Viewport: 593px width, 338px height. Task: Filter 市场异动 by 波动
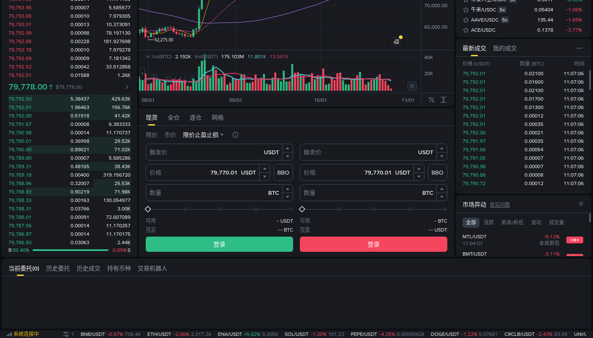tap(536, 222)
